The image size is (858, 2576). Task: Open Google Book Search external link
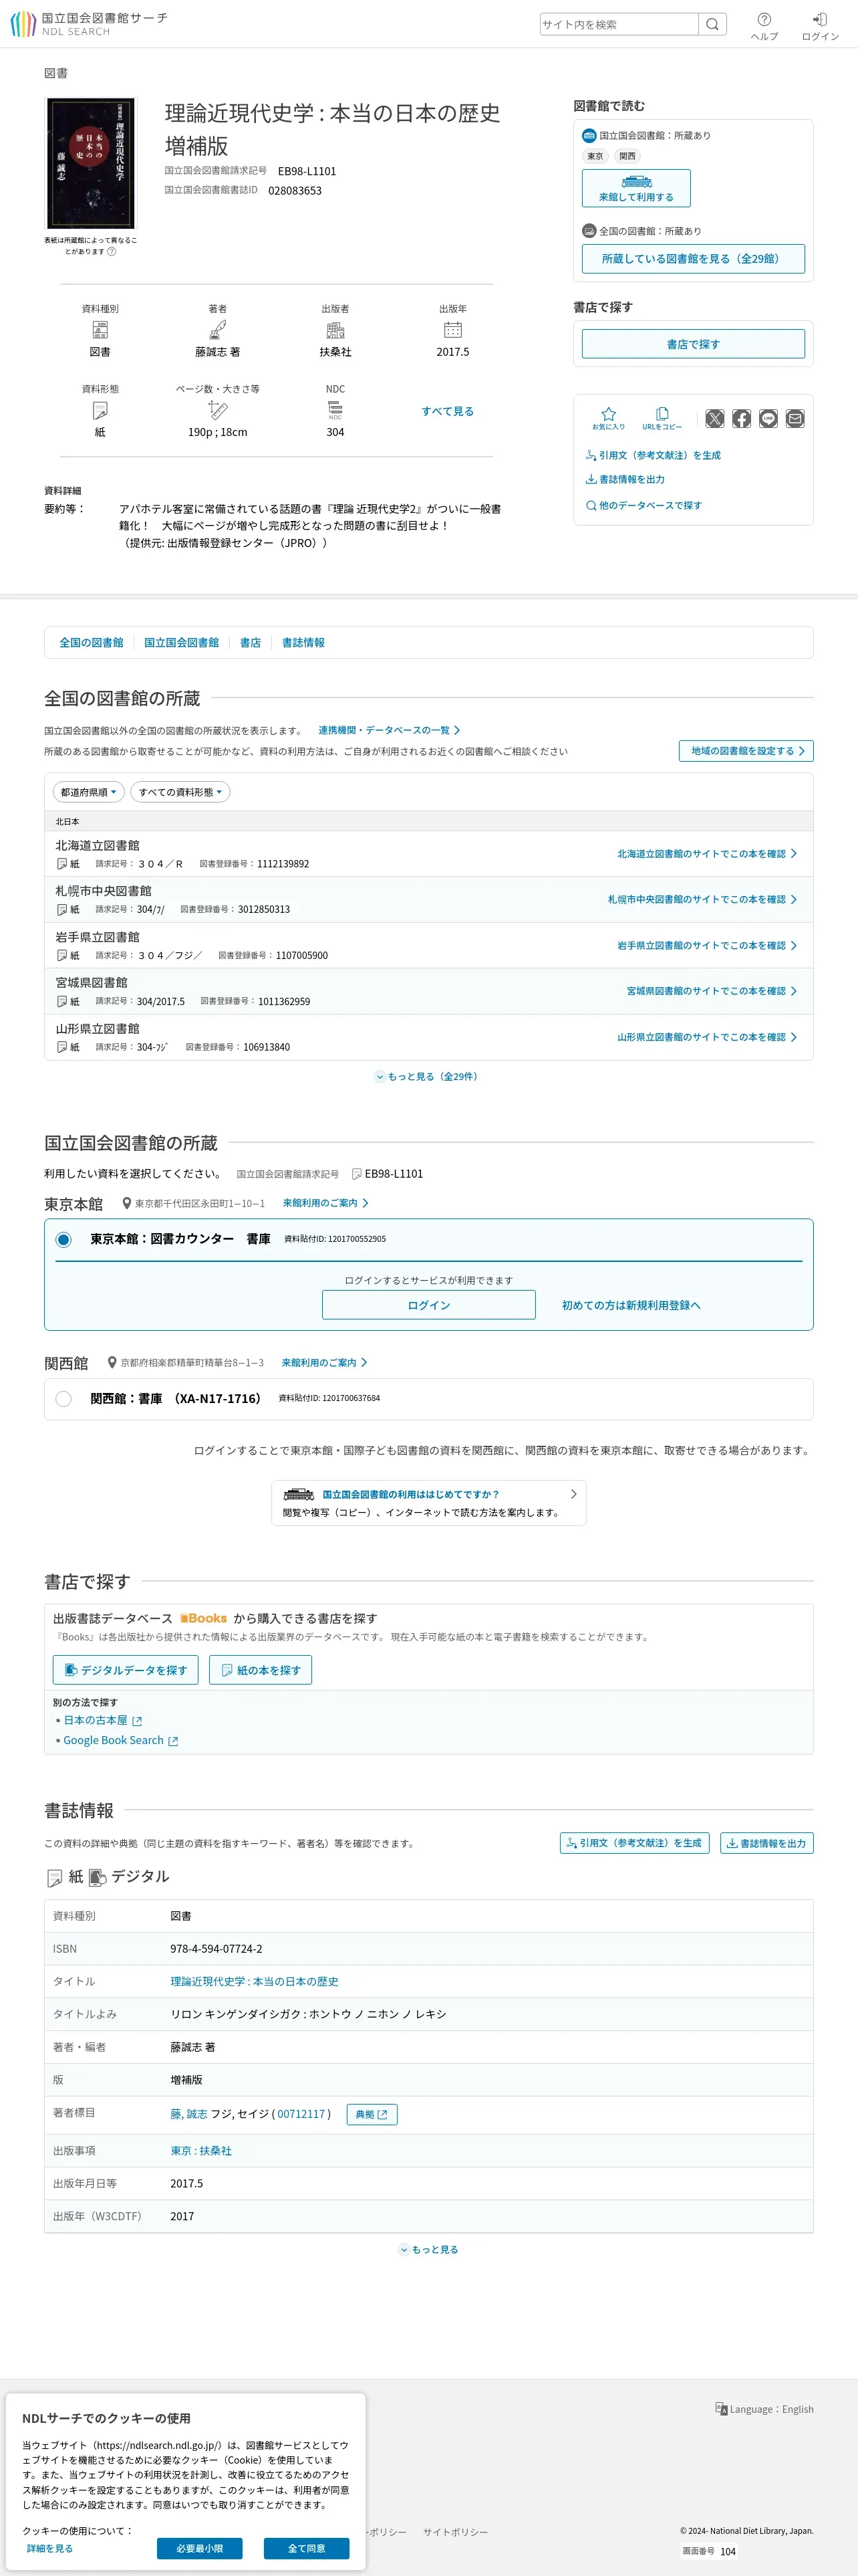(x=120, y=1740)
